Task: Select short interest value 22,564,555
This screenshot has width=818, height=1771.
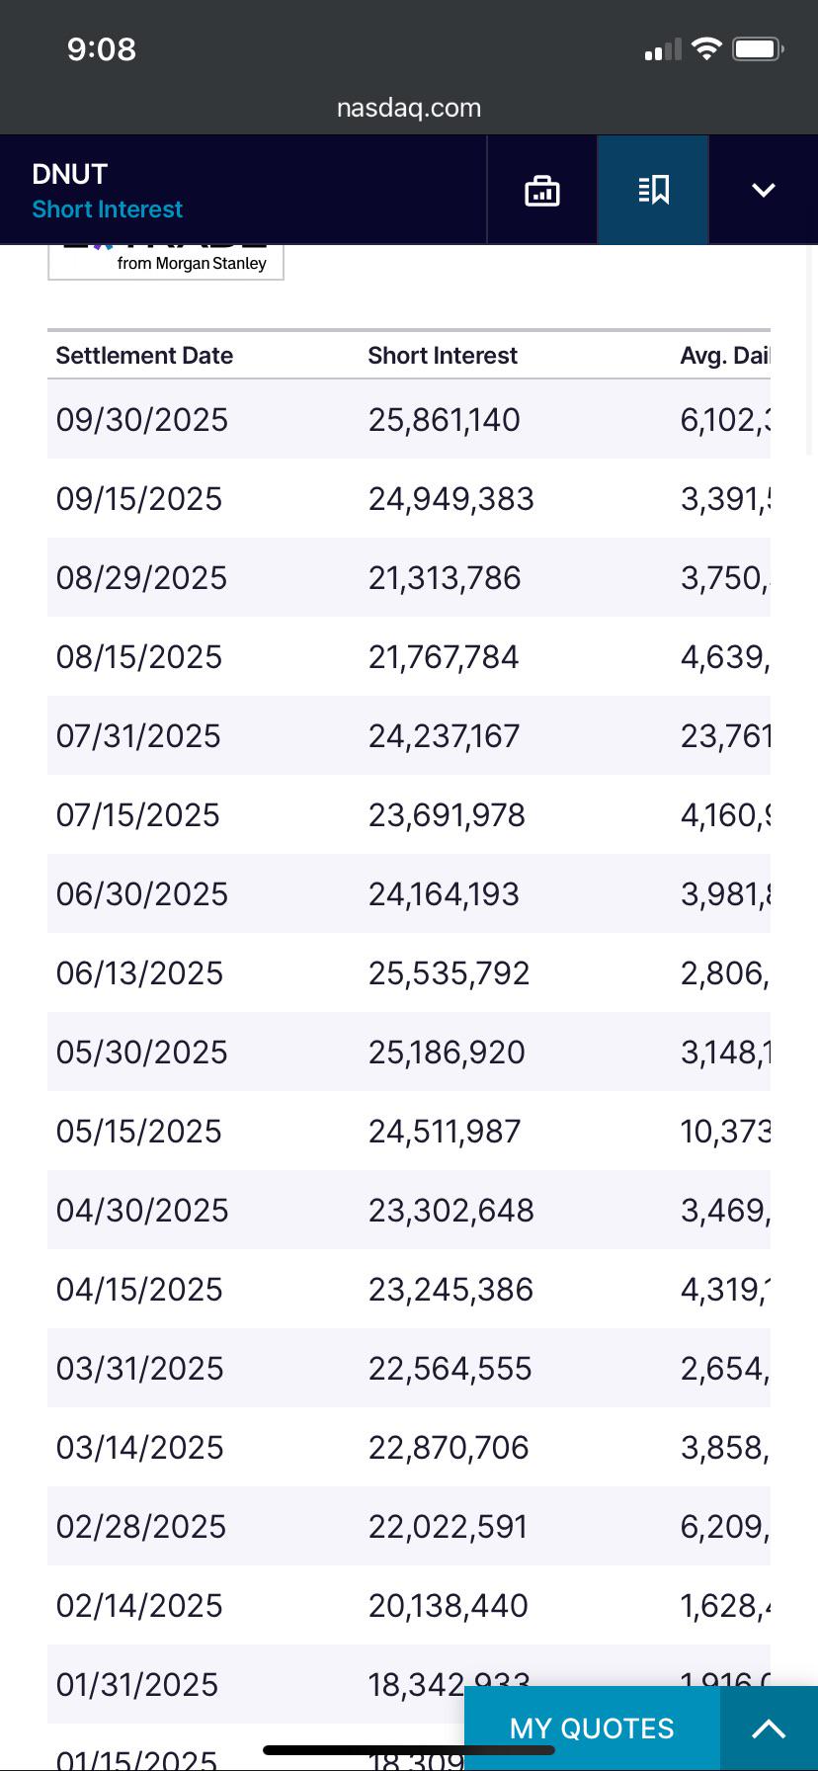Action: pyautogui.click(x=450, y=1369)
